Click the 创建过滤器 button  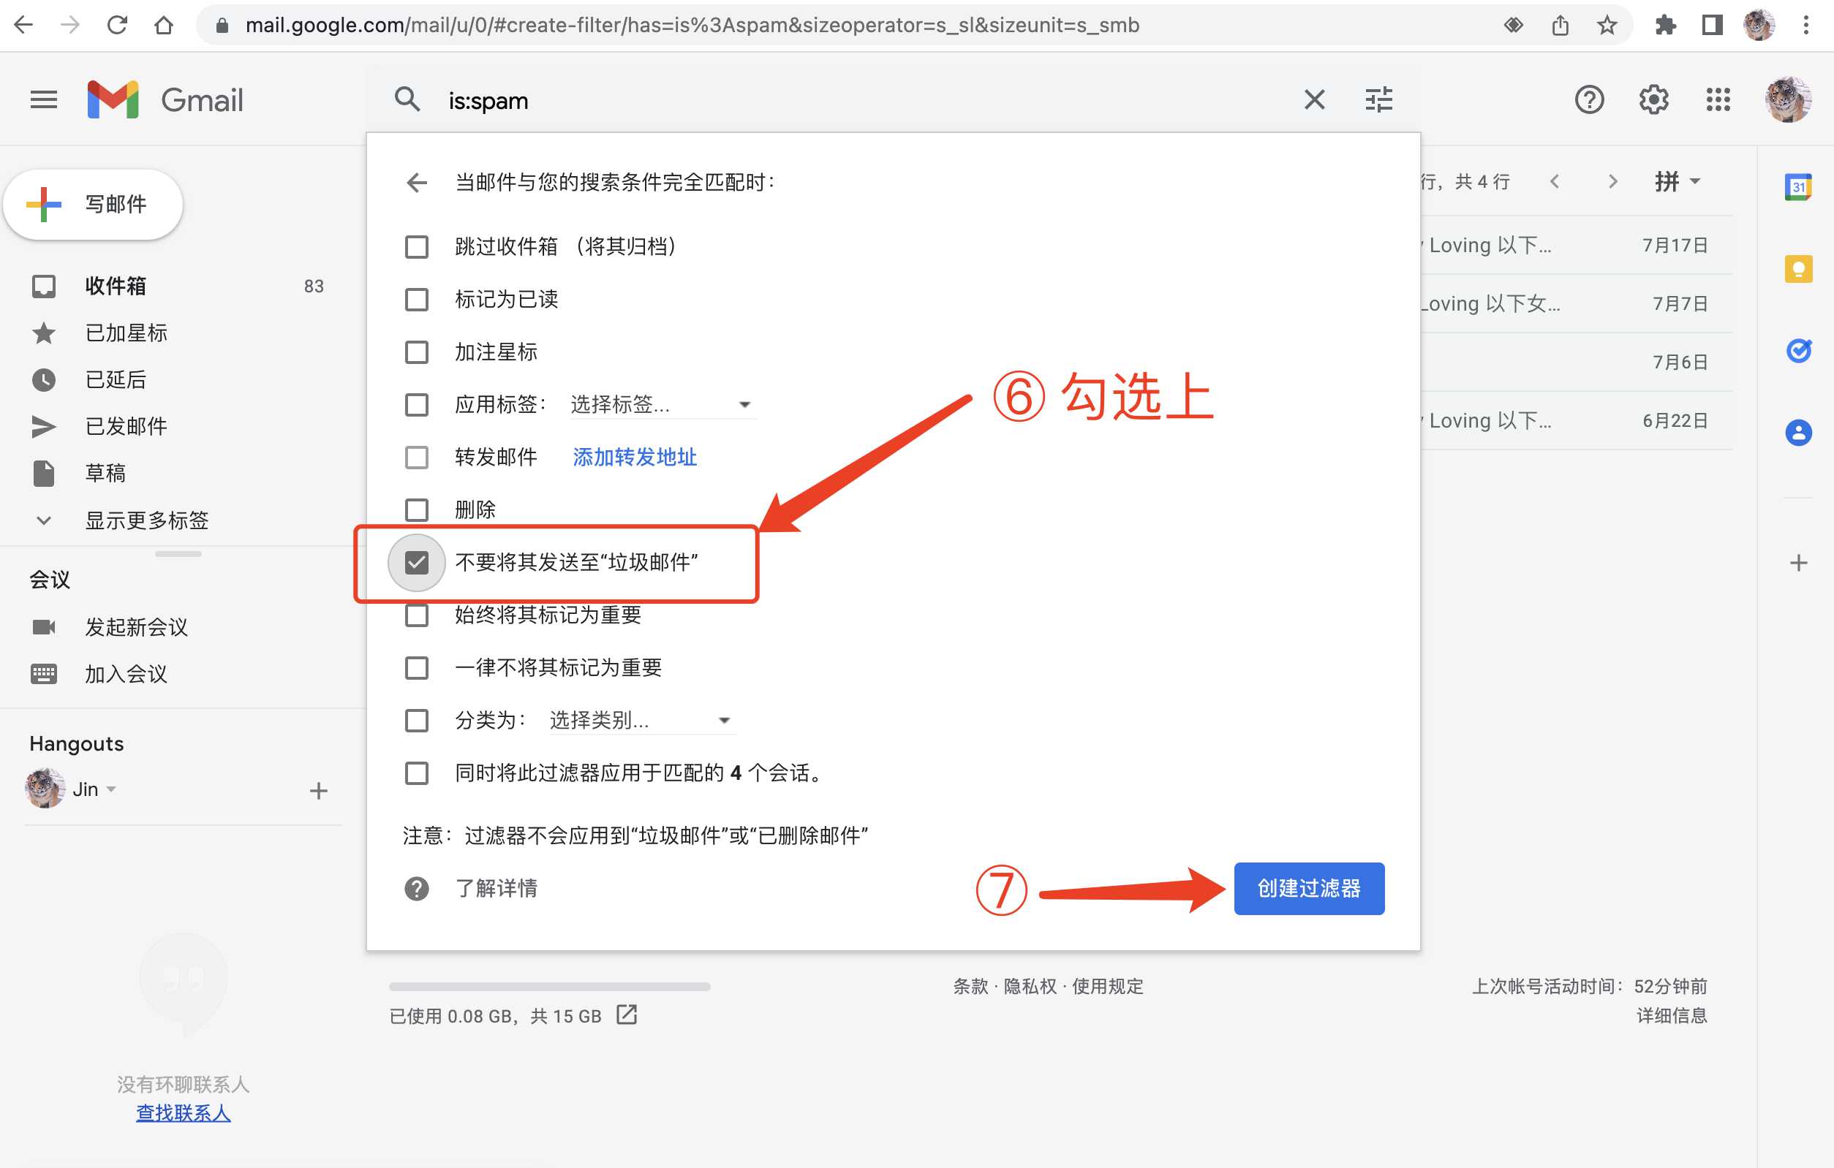click(x=1307, y=888)
